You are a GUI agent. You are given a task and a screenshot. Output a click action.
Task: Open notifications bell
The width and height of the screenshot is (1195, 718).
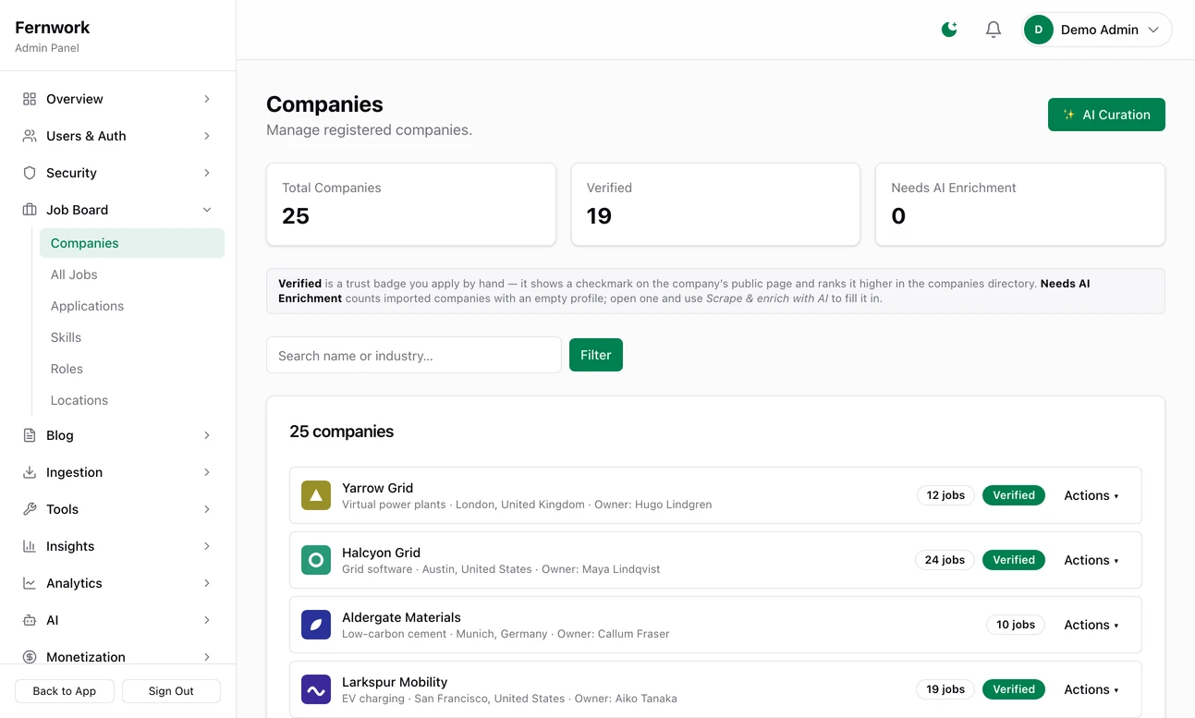(994, 30)
